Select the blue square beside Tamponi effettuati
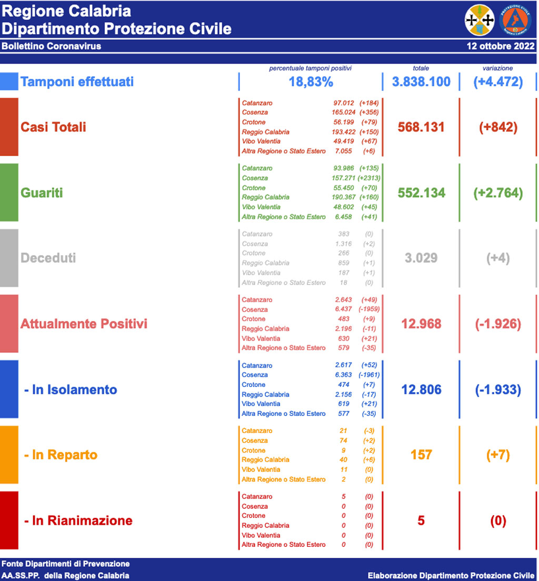The width and height of the screenshot is (539, 581). 9,81
